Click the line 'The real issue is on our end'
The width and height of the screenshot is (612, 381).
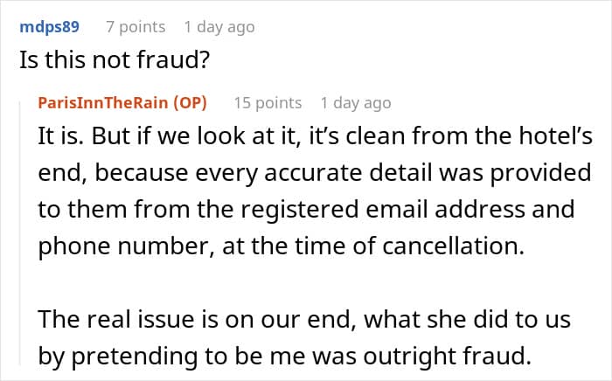[x=304, y=319]
